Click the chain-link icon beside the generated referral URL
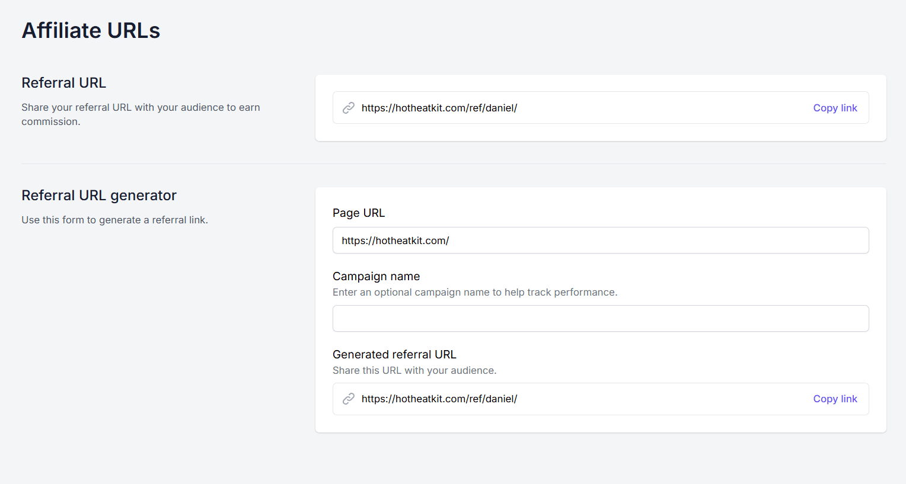The height and width of the screenshot is (484, 906). click(x=349, y=399)
